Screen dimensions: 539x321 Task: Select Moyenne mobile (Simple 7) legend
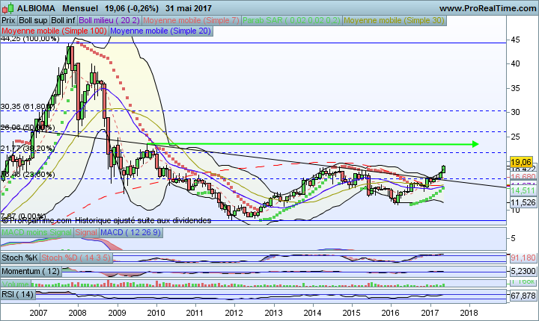click(x=191, y=21)
